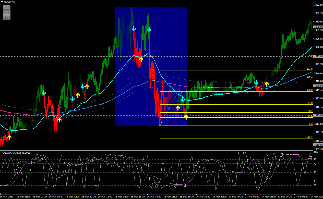The width and height of the screenshot is (323, 199).
Task: Click the 1925.00 price tag on axis
Action: (x=318, y=56)
